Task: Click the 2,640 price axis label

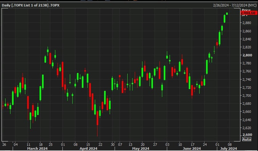Action: click(247, 120)
